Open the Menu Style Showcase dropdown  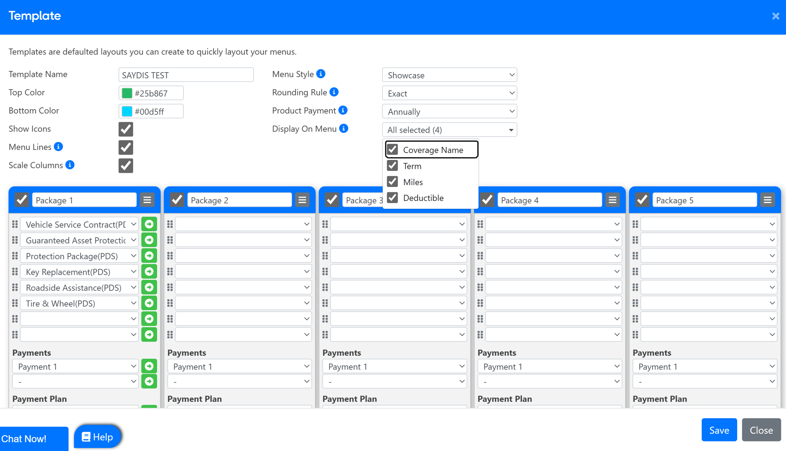tap(449, 75)
